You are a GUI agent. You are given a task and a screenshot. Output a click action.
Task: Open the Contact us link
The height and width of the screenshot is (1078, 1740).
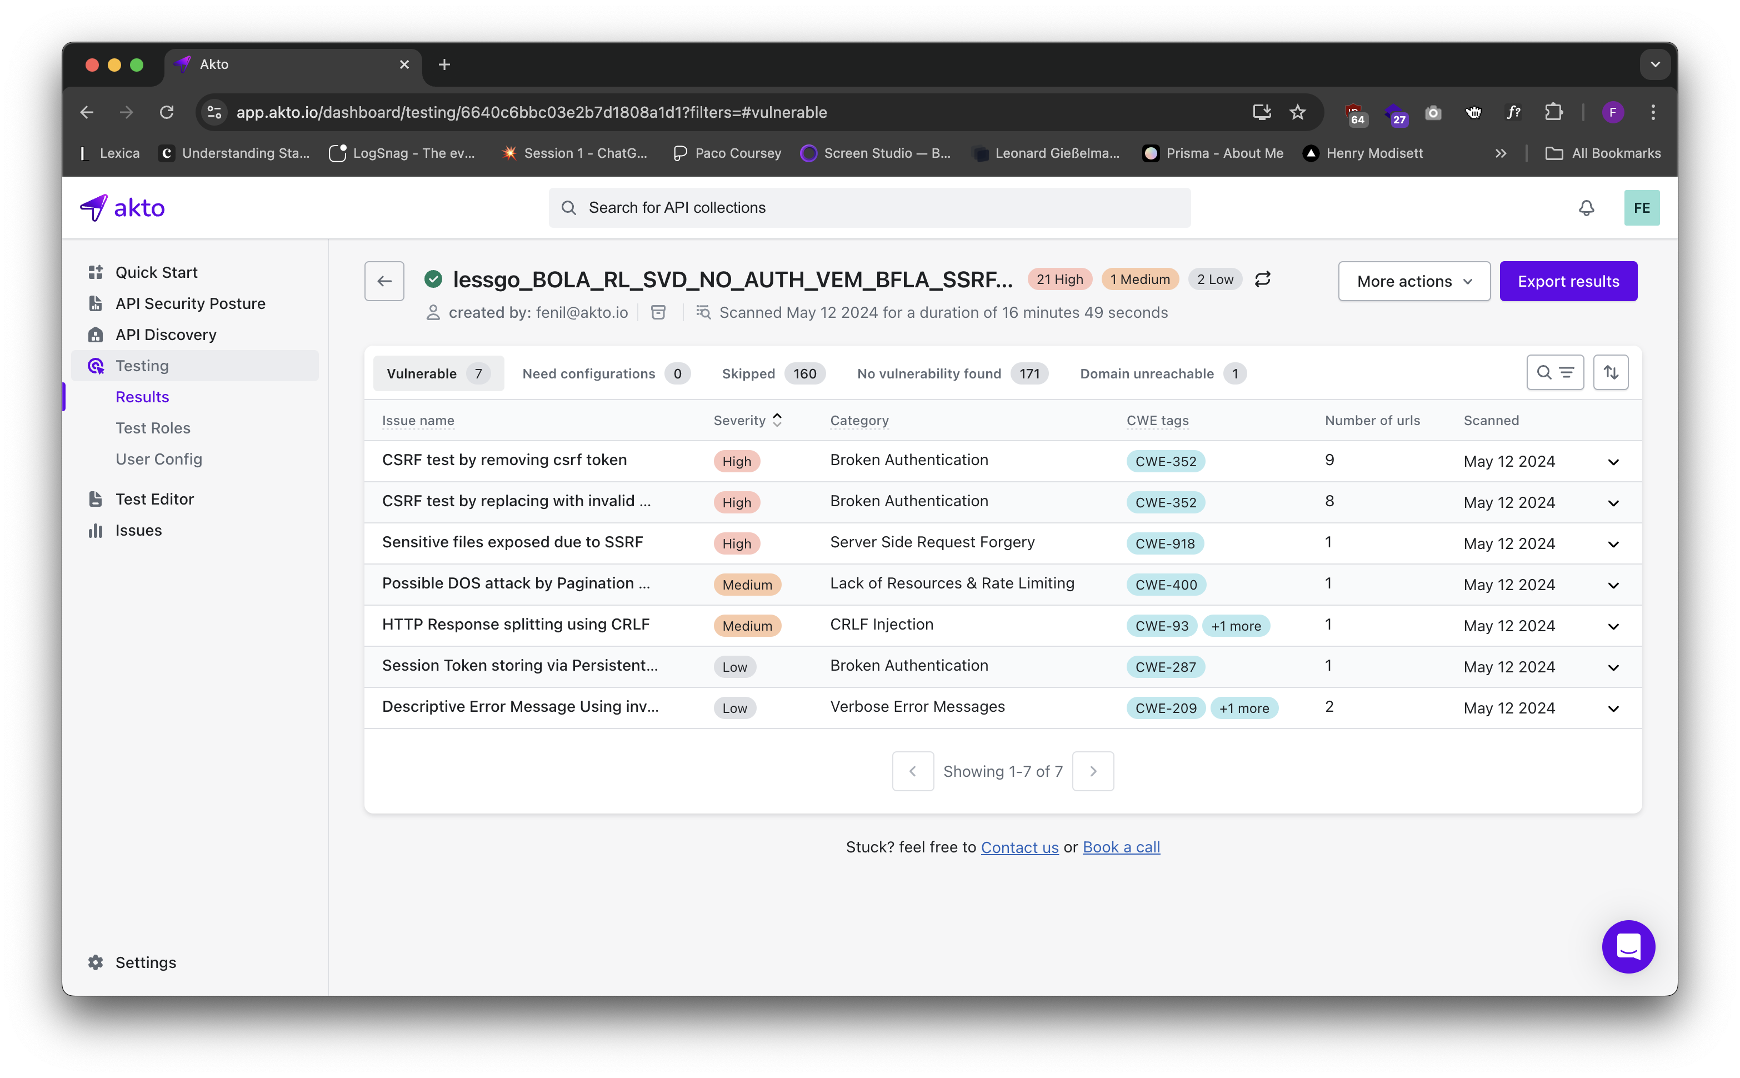click(1019, 847)
